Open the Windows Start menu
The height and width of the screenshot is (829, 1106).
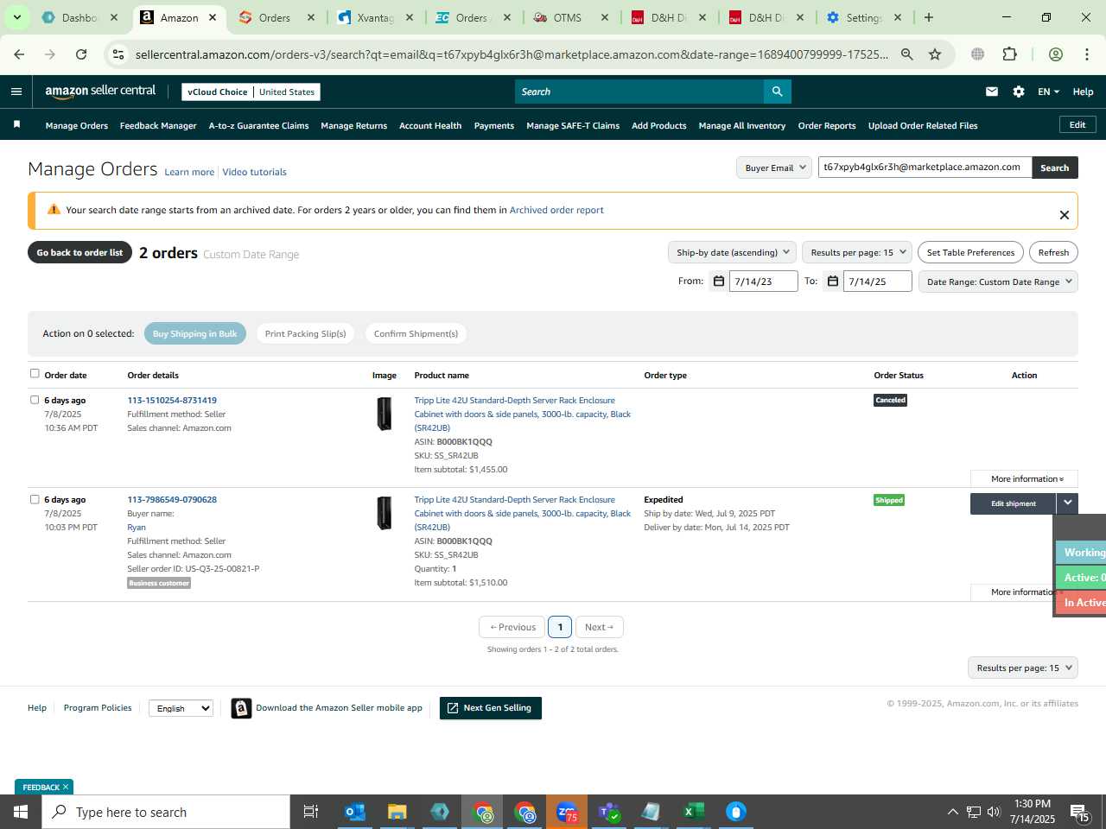click(x=21, y=812)
